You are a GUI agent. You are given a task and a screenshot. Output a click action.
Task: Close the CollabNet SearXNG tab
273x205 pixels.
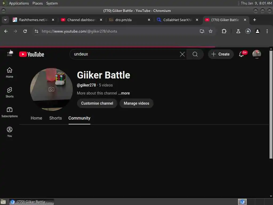[197, 20]
